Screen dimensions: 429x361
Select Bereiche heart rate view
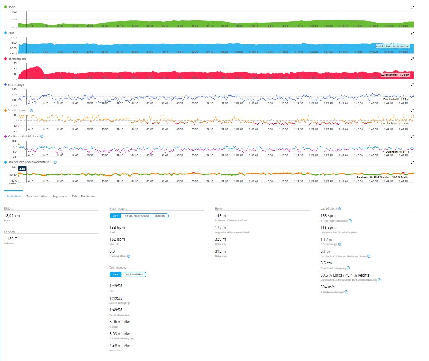coord(160,216)
